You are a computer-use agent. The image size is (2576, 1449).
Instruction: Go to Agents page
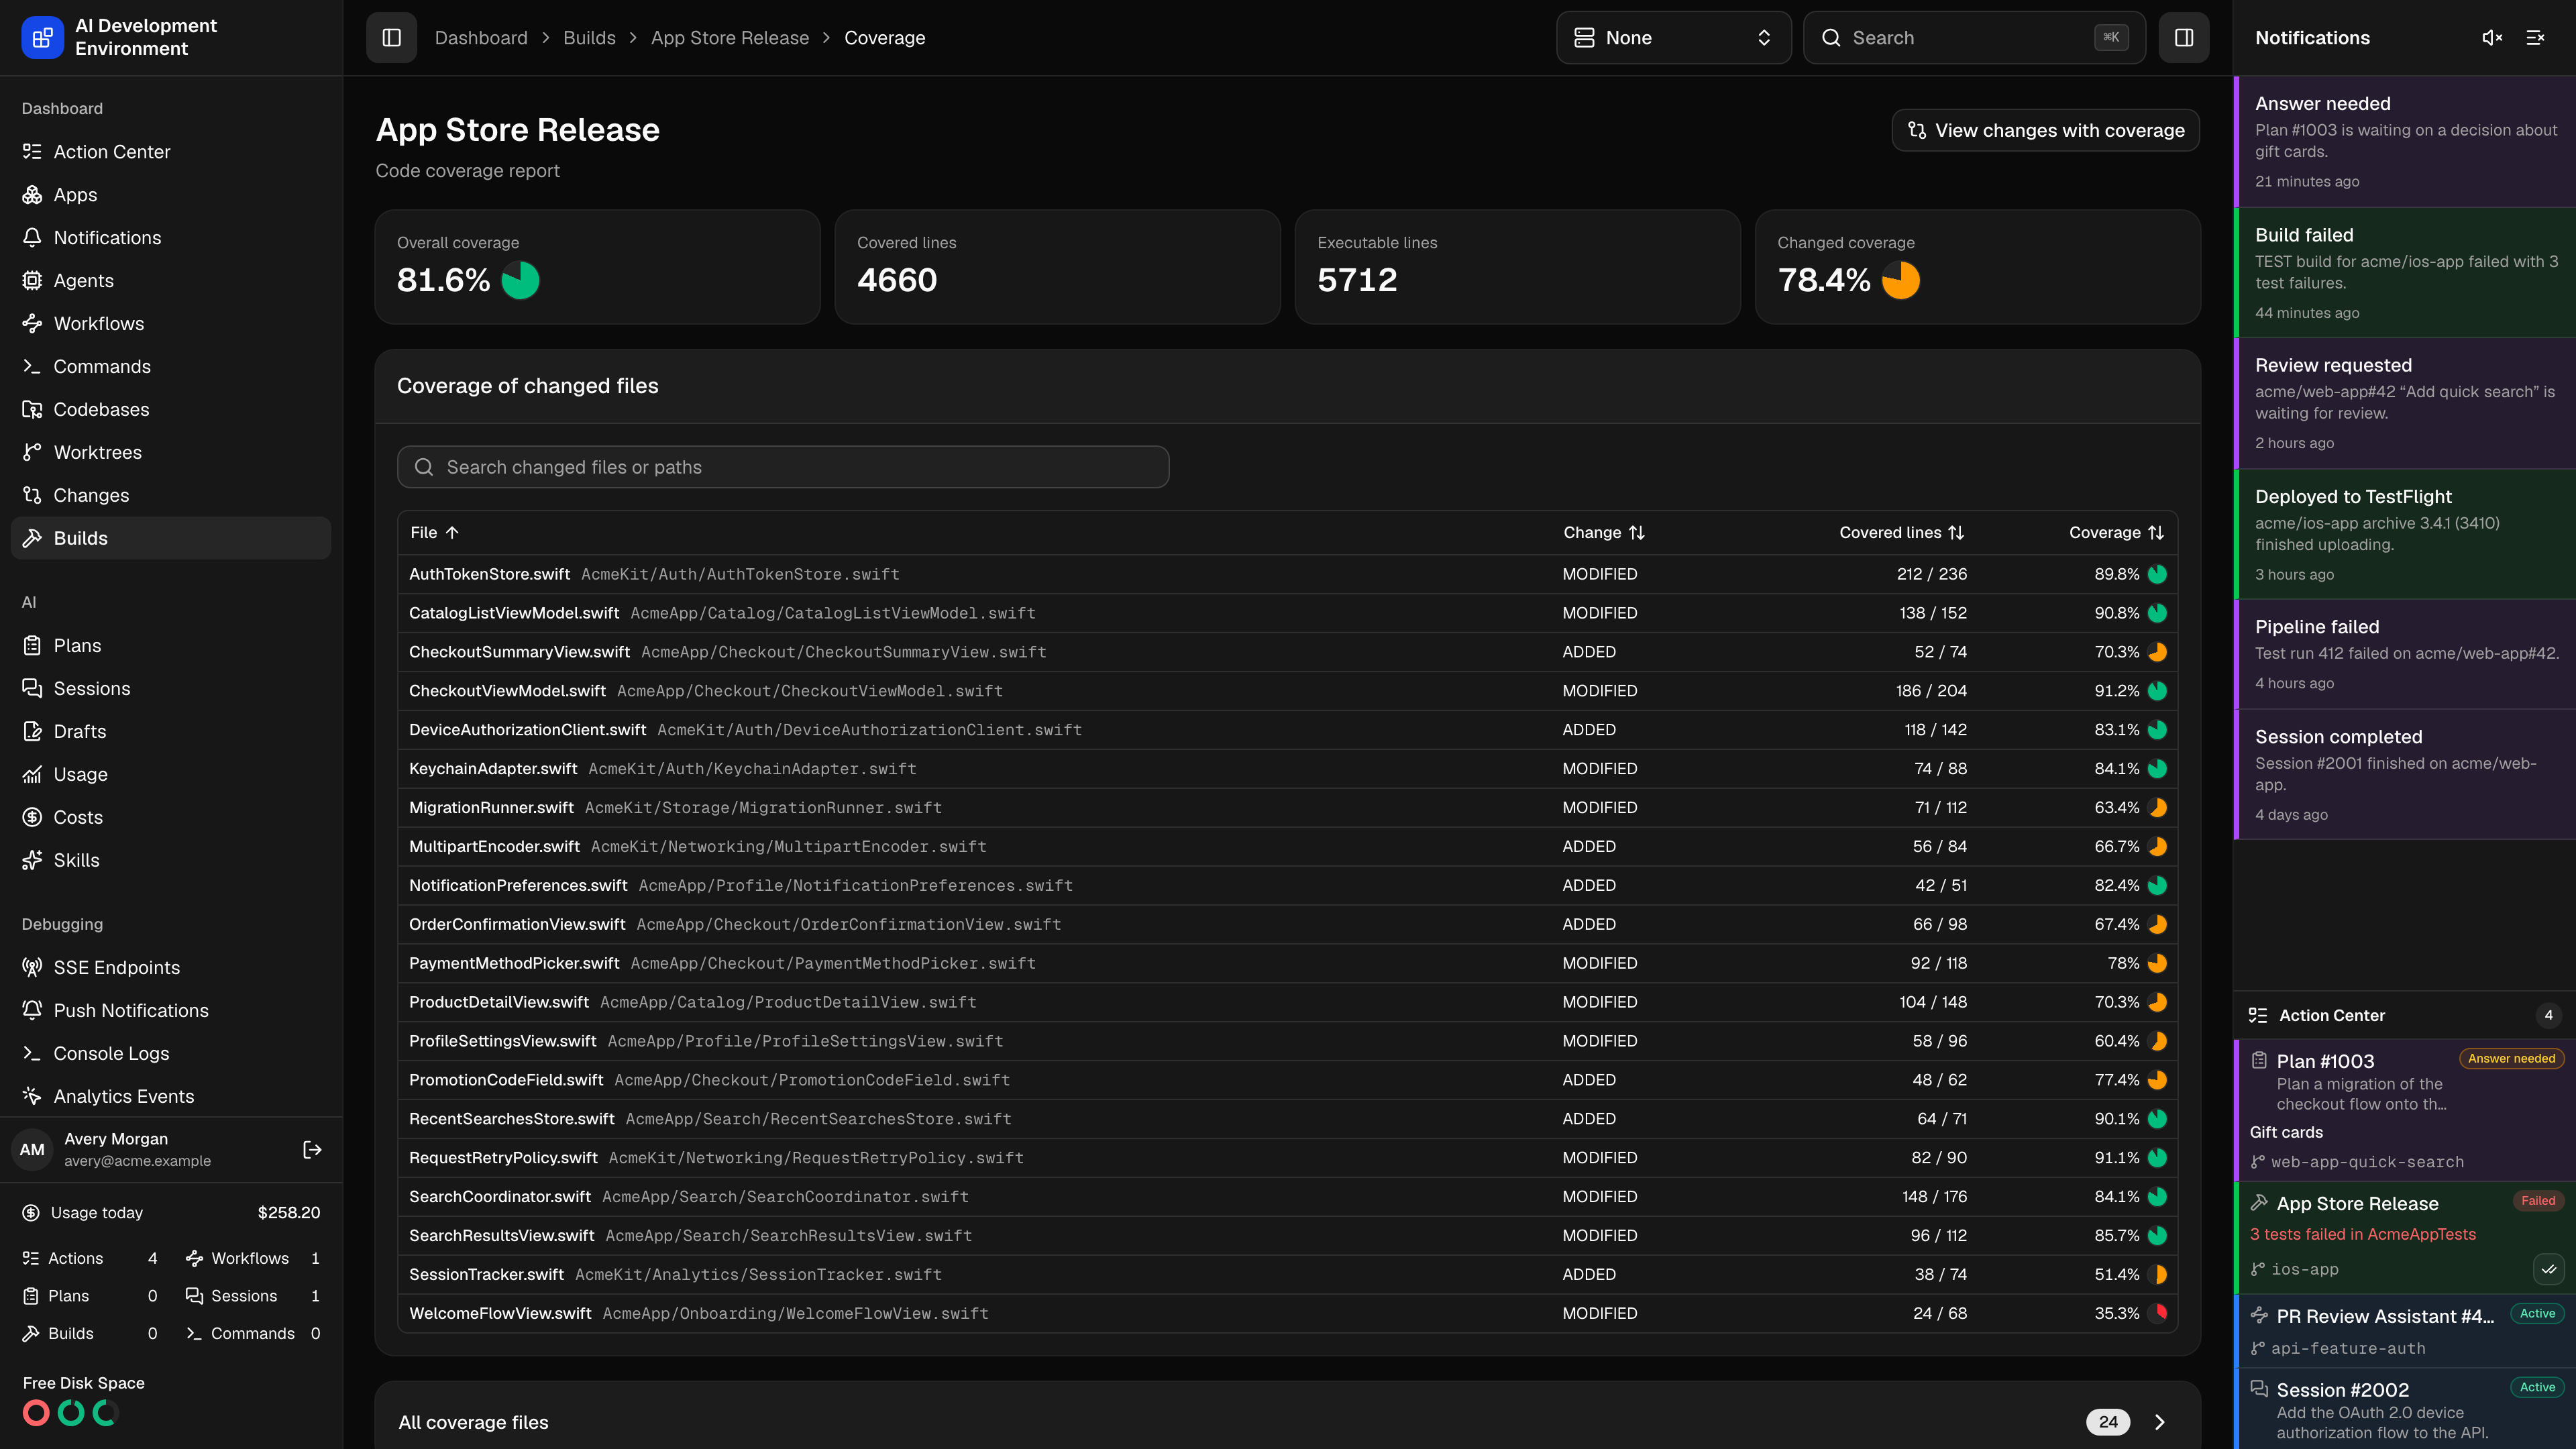coord(171,281)
